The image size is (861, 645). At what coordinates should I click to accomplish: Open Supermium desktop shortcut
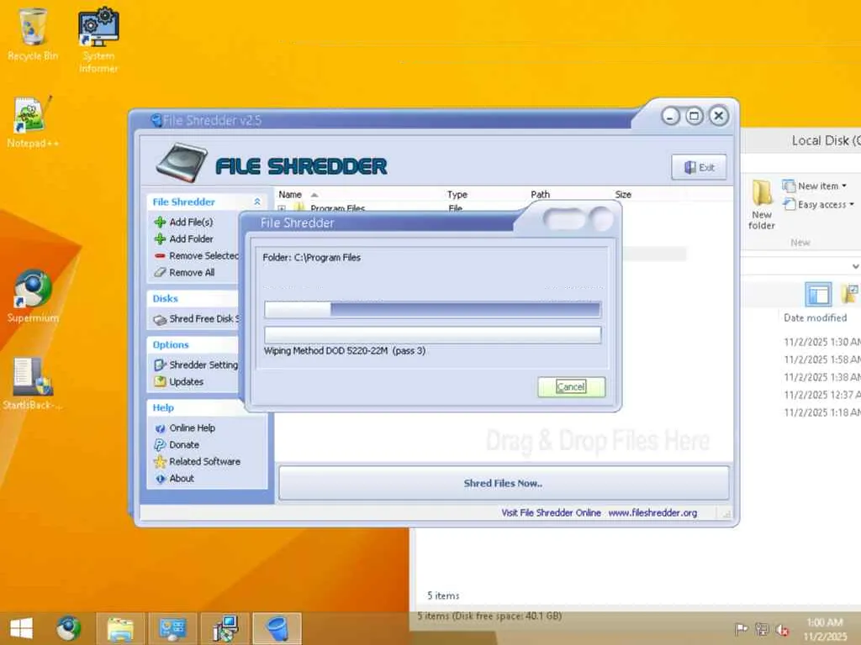coord(33,296)
